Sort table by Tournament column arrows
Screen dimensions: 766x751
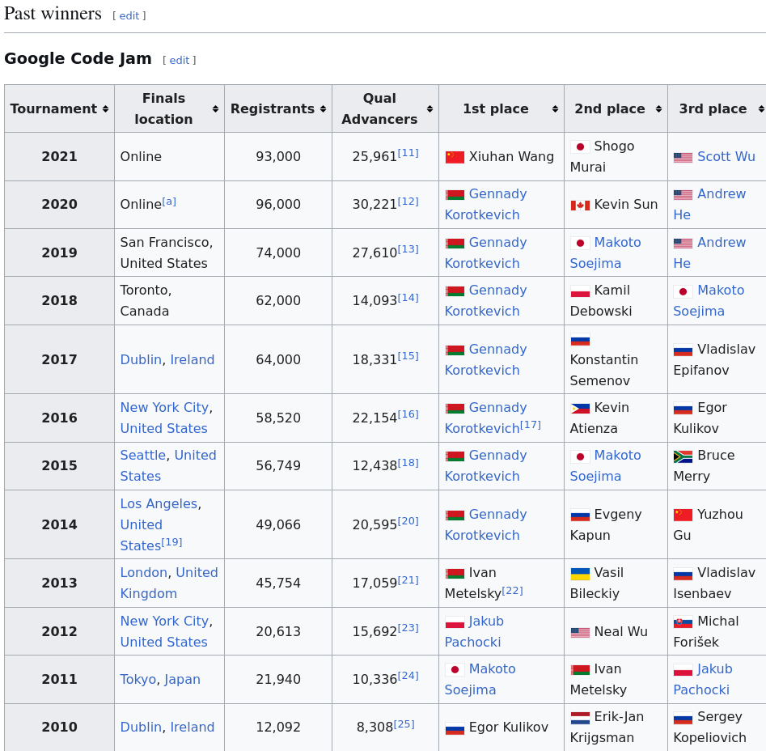[105, 109]
